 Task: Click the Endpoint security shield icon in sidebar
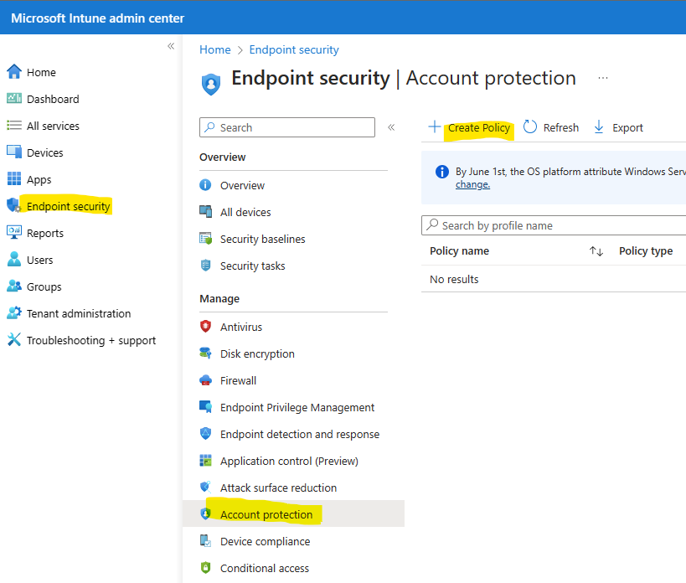pyautogui.click(x=14, y=205)
